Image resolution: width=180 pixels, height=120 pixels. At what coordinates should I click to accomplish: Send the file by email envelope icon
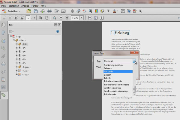63,11
